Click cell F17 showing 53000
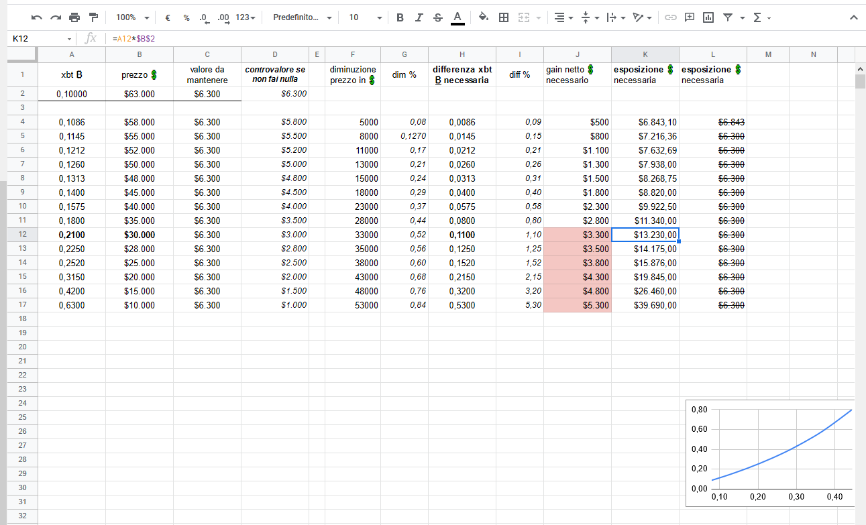The image size is (866, 525). coord(353,305)
